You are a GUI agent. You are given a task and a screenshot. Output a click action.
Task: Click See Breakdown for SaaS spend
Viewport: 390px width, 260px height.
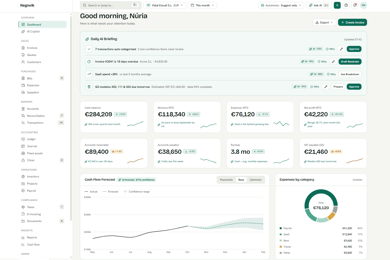click(x=350, y=74)
